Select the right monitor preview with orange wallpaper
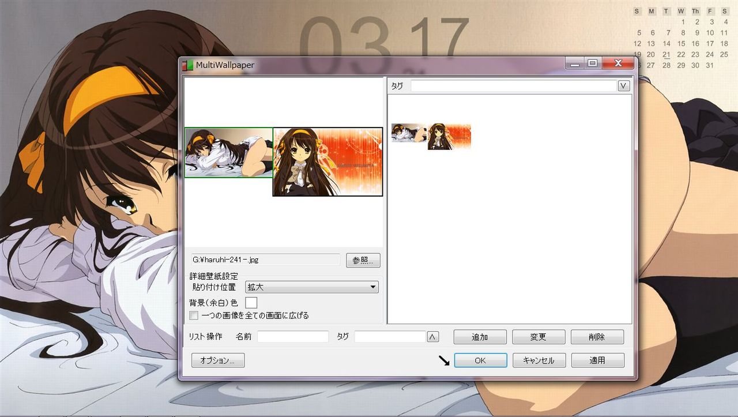This screenshot has height=417, width=738. click(x=327, y=162)
